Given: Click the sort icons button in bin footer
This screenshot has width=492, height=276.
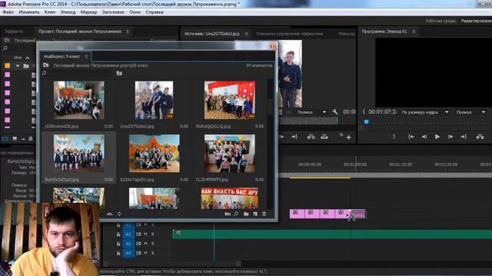Looking at the screenshot, I should [119, 214].
